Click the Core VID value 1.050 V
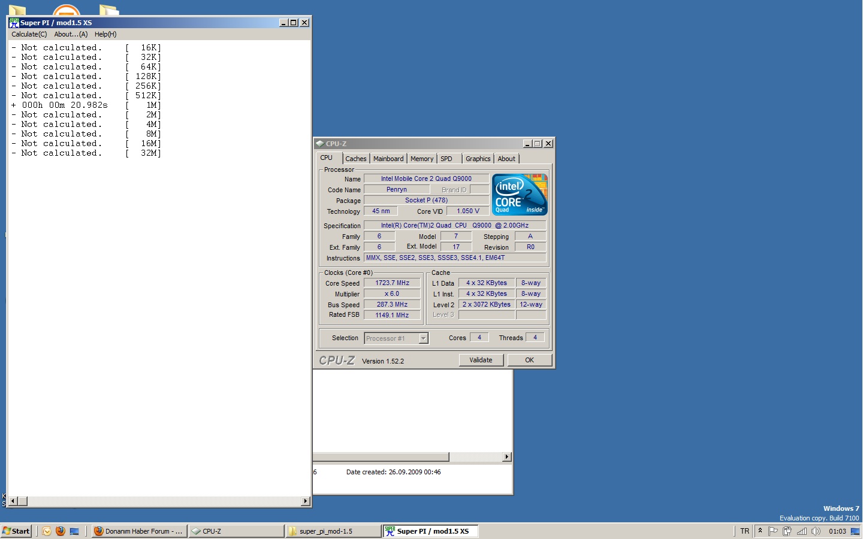The height and width of the screenshot is (539, 863). coord(467,211)
